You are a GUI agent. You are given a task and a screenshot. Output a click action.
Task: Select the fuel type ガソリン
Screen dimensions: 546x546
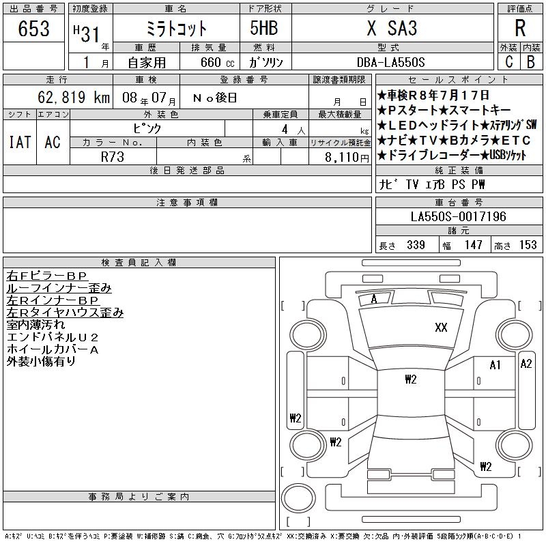[x=266, y=62]
